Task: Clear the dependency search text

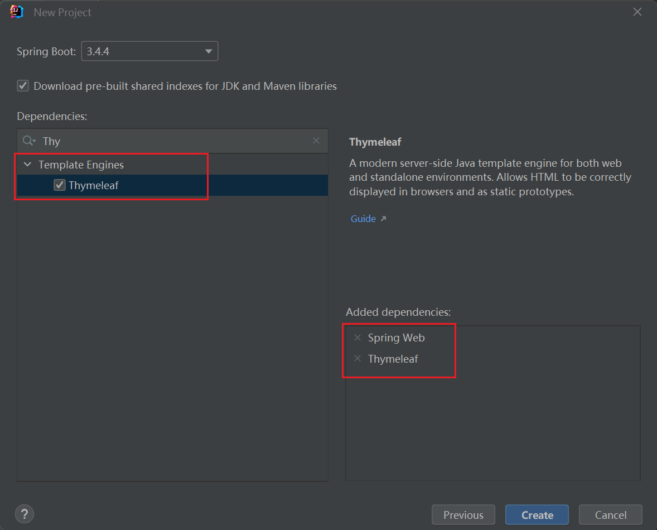Action: [316, 141]
